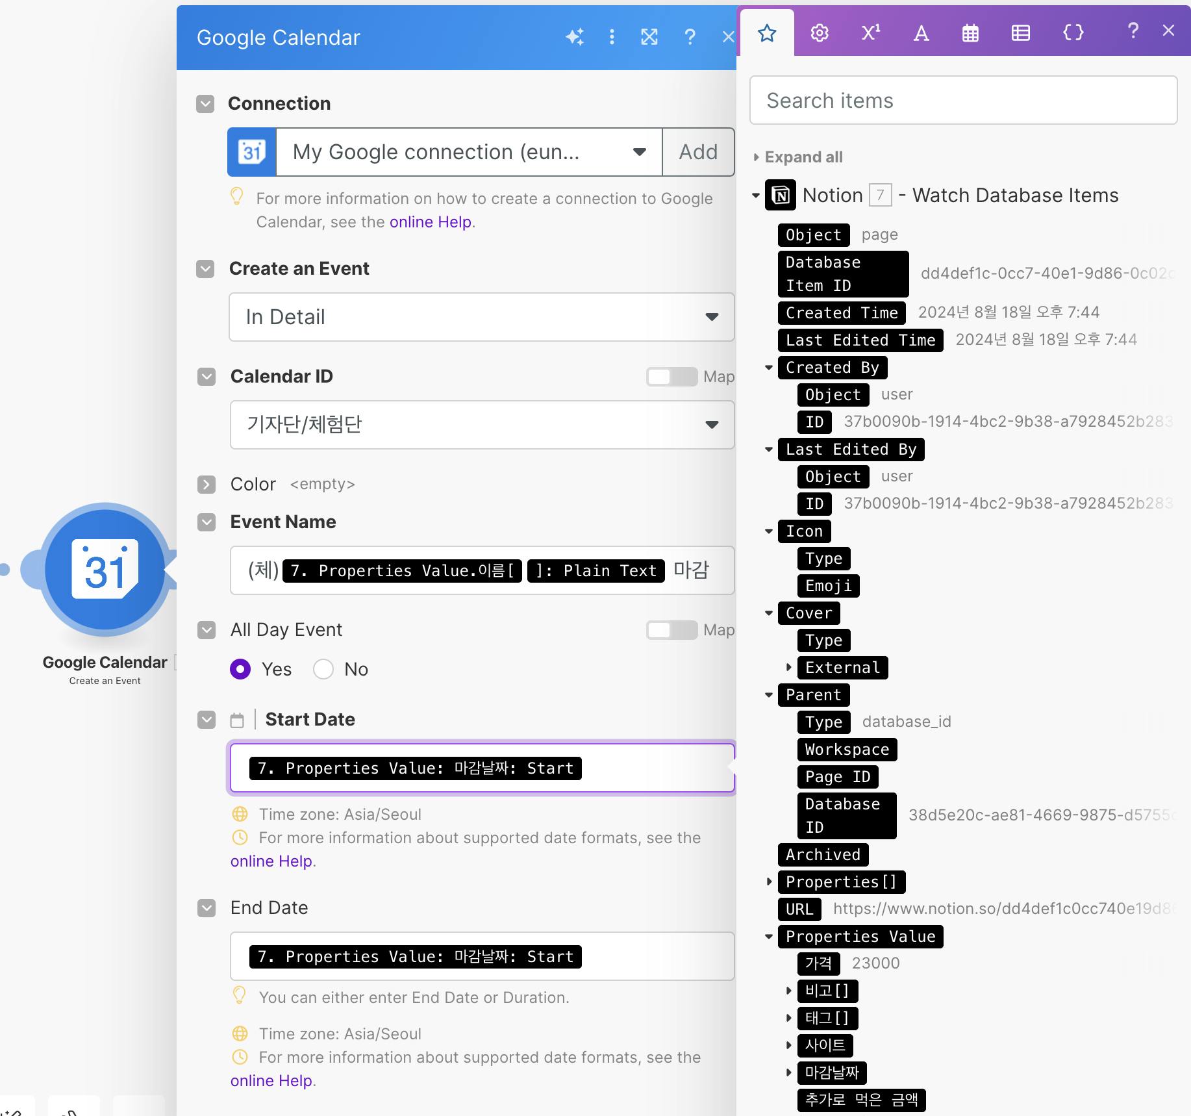Viewport: 1191px width, 1116px height.
Task: Open the array functions tab
Action: (x=1020, y=33)
